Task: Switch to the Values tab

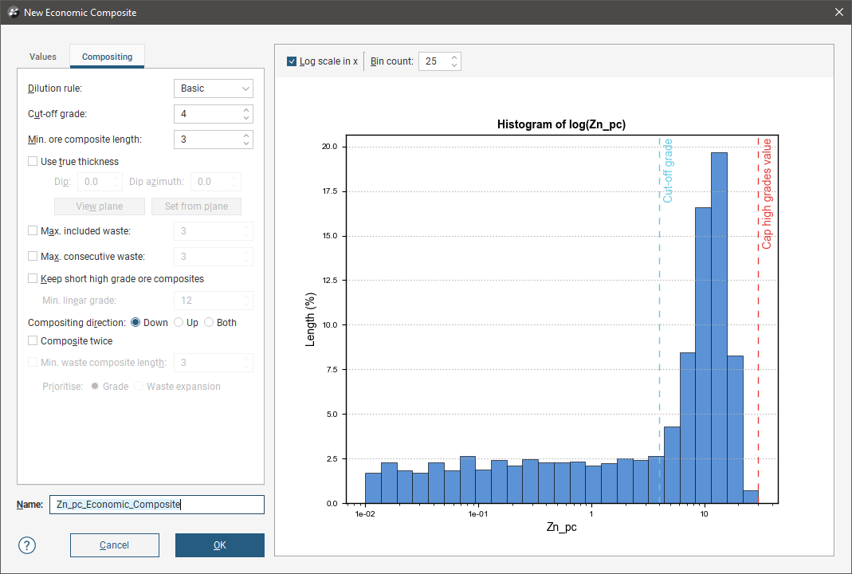Action: click(43, 57)
